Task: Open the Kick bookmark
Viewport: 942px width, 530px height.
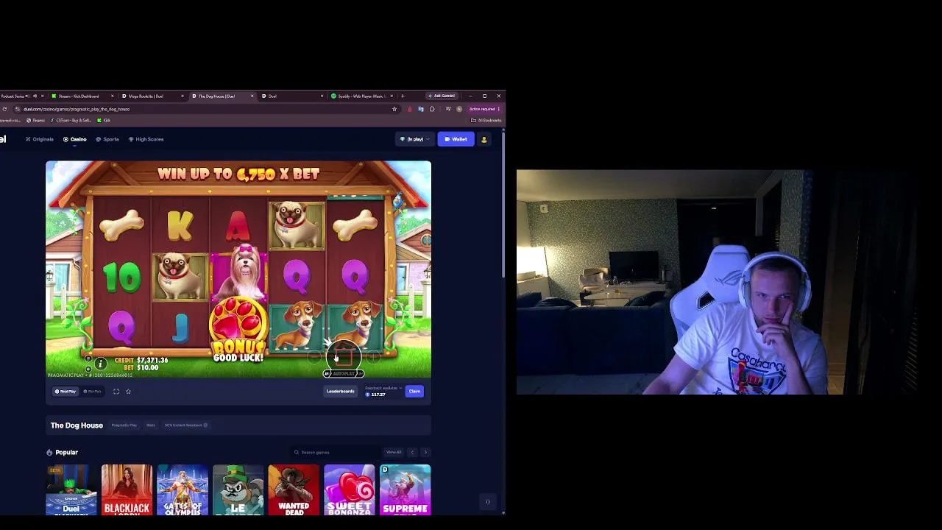Action: click(104, 120)
